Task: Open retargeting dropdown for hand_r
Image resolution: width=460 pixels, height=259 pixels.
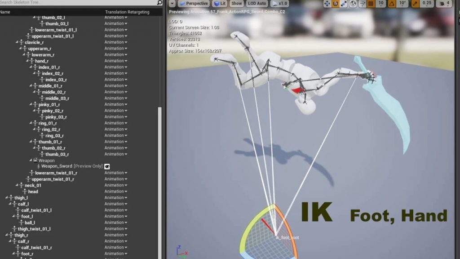Action: pyautogui.click(x=116, y=61)
